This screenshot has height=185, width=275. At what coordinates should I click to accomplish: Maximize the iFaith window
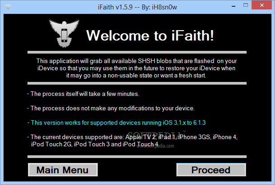(x=246, y=5)
